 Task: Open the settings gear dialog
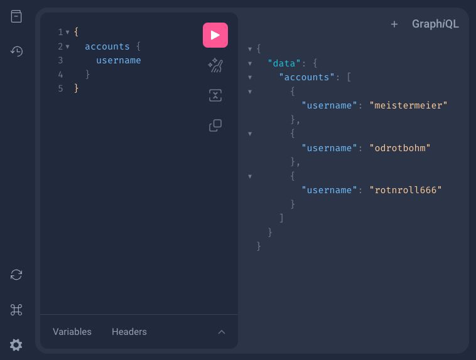point(16,345)
